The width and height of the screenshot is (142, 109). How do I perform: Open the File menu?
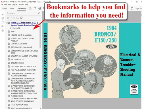(x=2, y=5)
